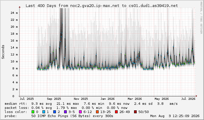Click the 'Jul 2025' x-axis label
The height and width of the screenshot is (120, 204).
[x=27, y=99]
